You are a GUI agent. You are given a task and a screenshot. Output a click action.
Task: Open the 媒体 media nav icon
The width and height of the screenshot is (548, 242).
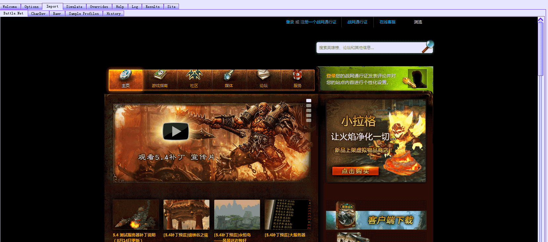pos(229,80)
